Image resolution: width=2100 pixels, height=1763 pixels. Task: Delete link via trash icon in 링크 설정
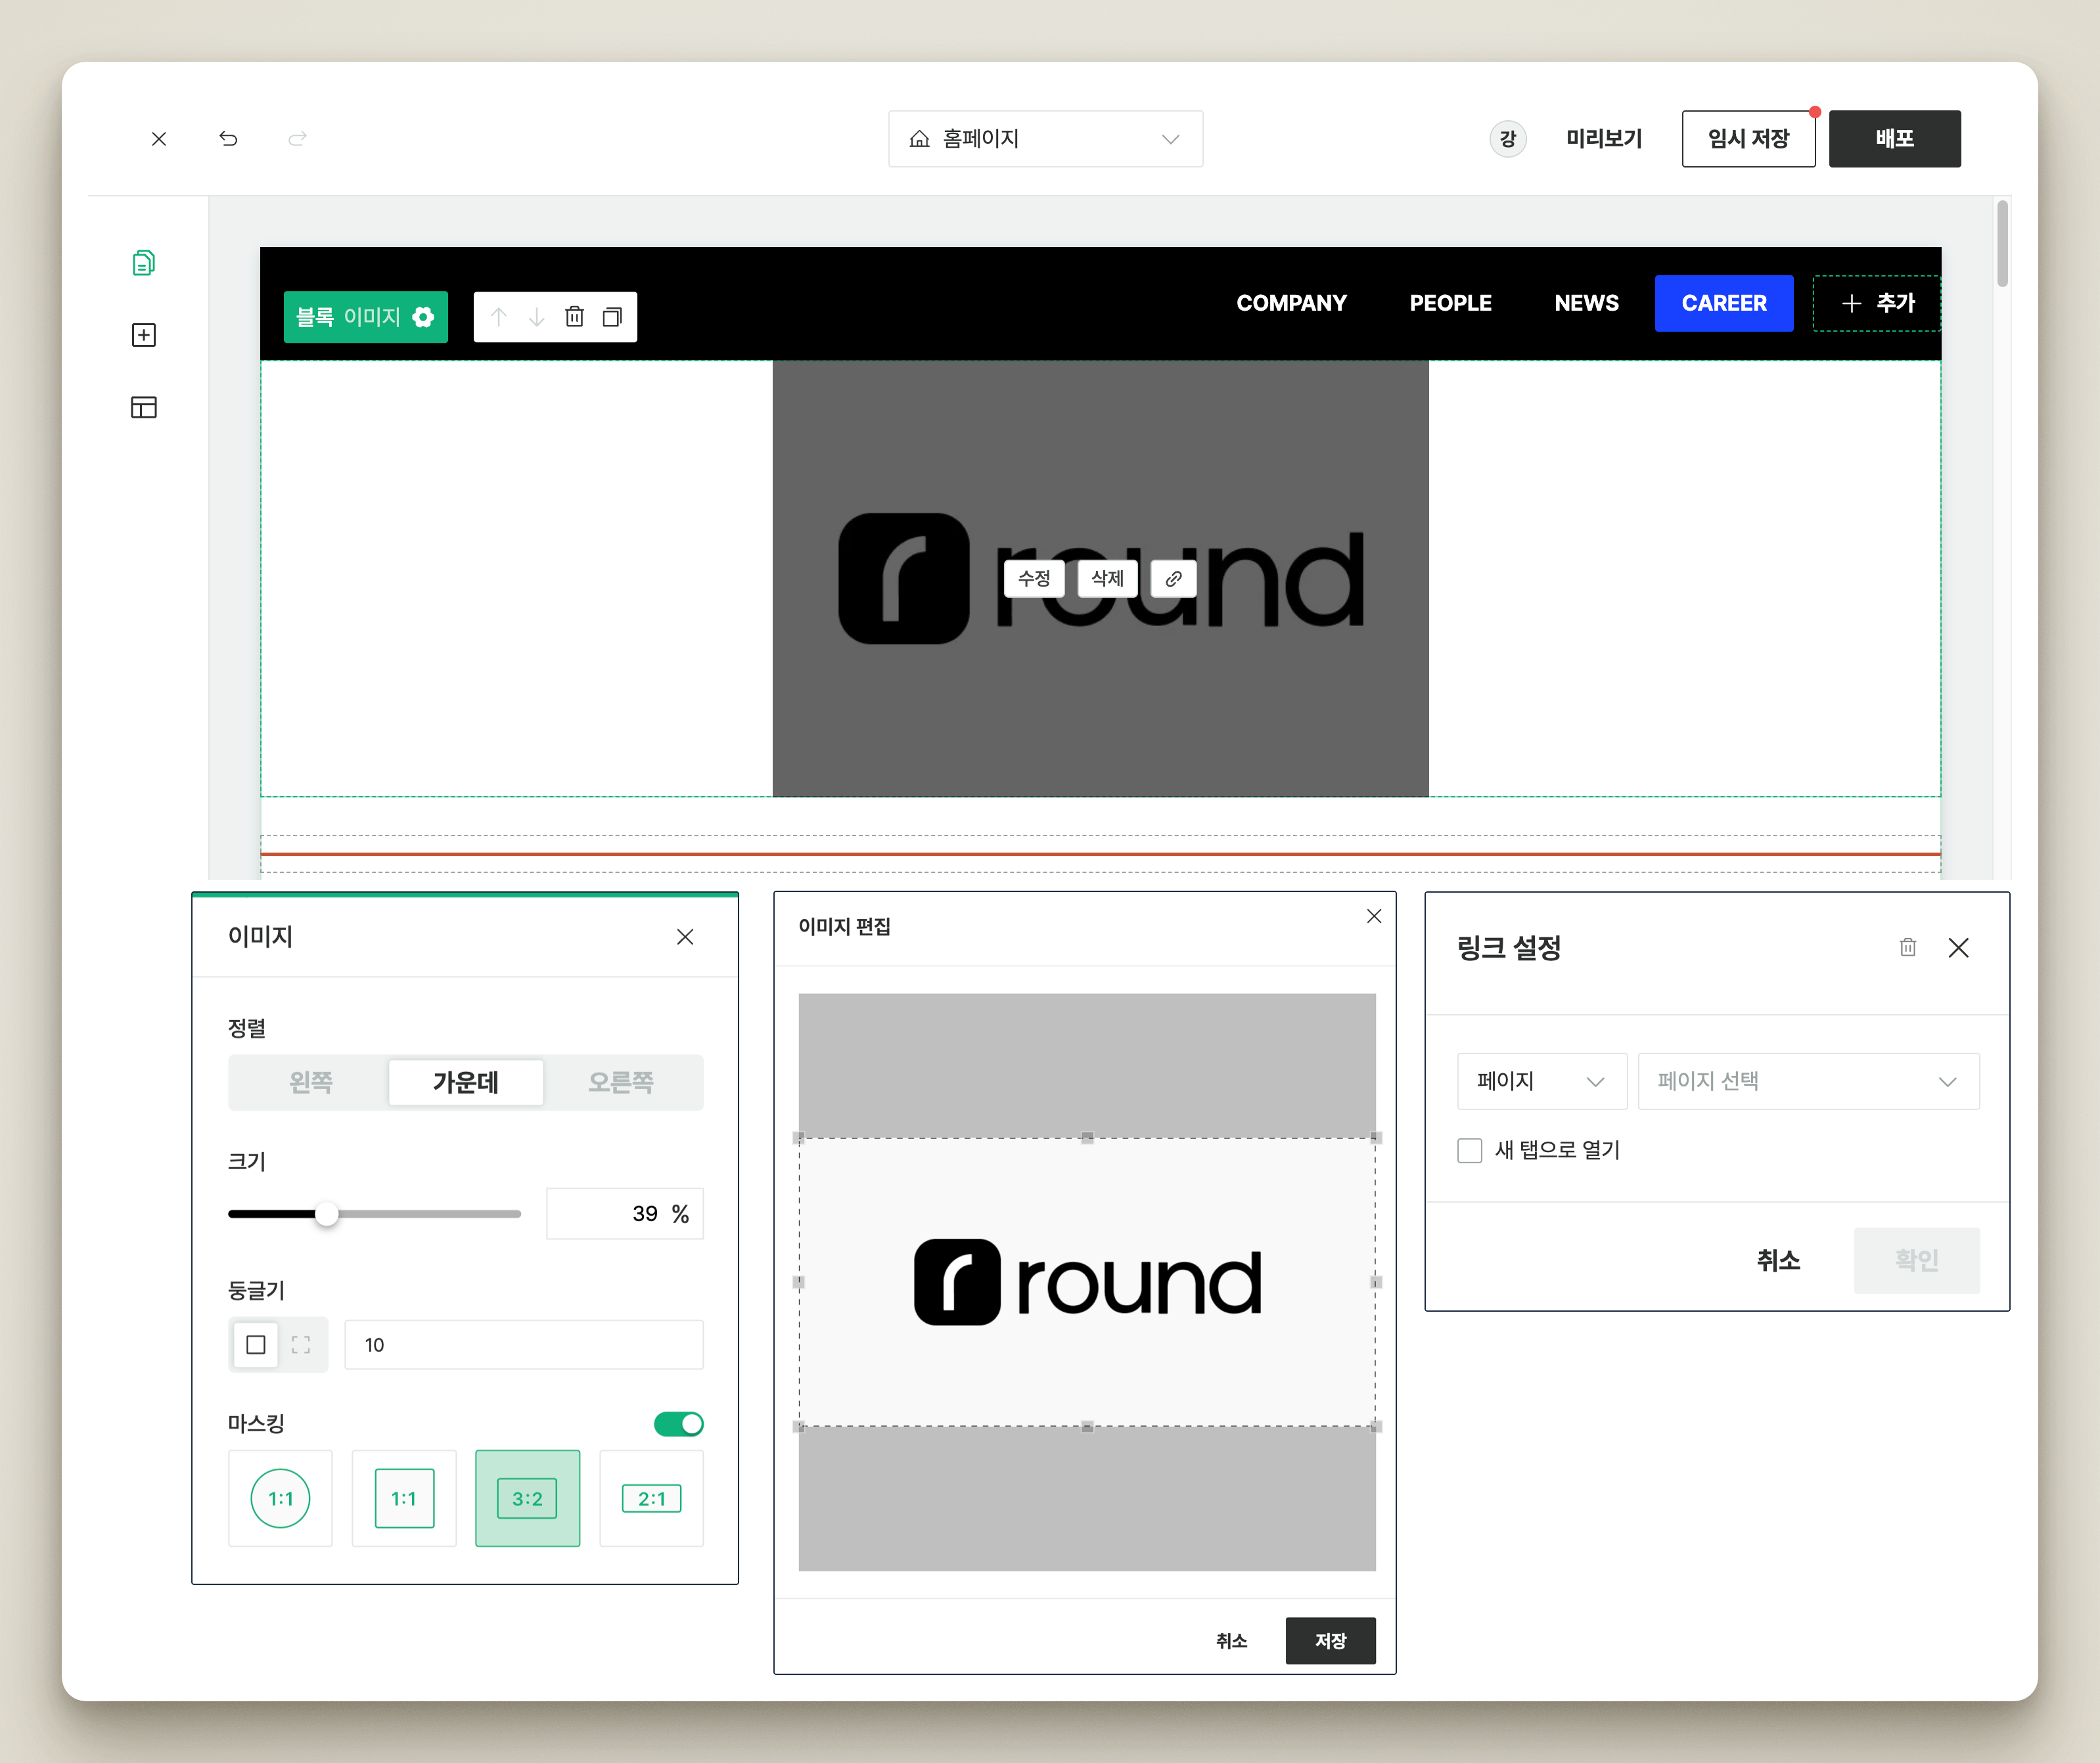(x=1908, y=947)
